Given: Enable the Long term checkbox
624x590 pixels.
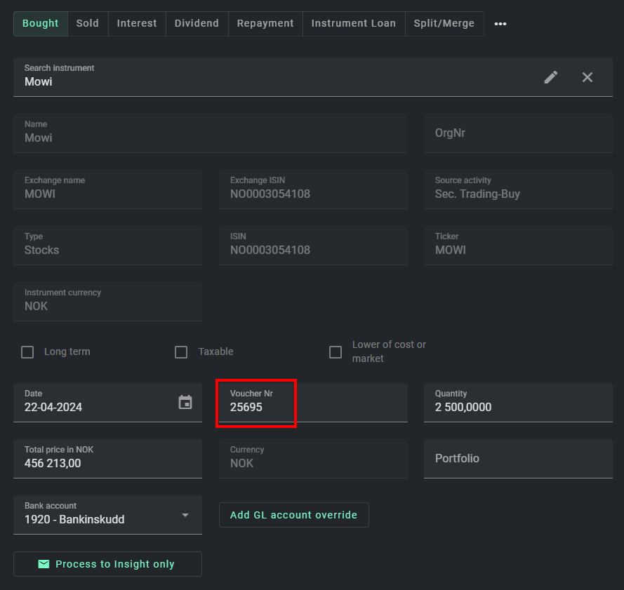Looking at the screenshot, I should point(27,352).
